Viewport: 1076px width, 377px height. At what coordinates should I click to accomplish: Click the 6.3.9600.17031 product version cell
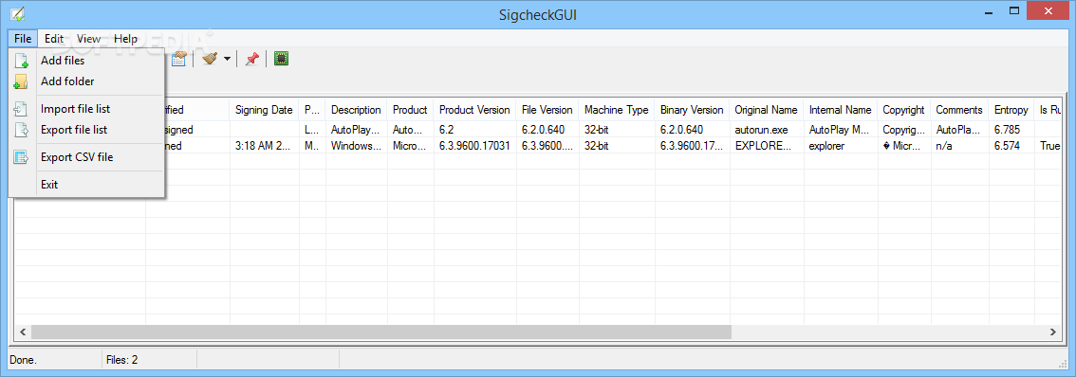tap(474, 145)
